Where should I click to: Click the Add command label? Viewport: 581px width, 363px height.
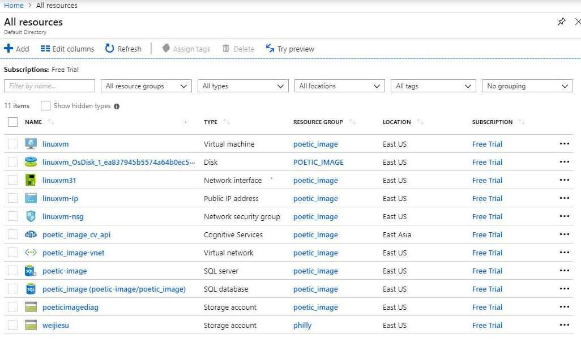point(22,49)
